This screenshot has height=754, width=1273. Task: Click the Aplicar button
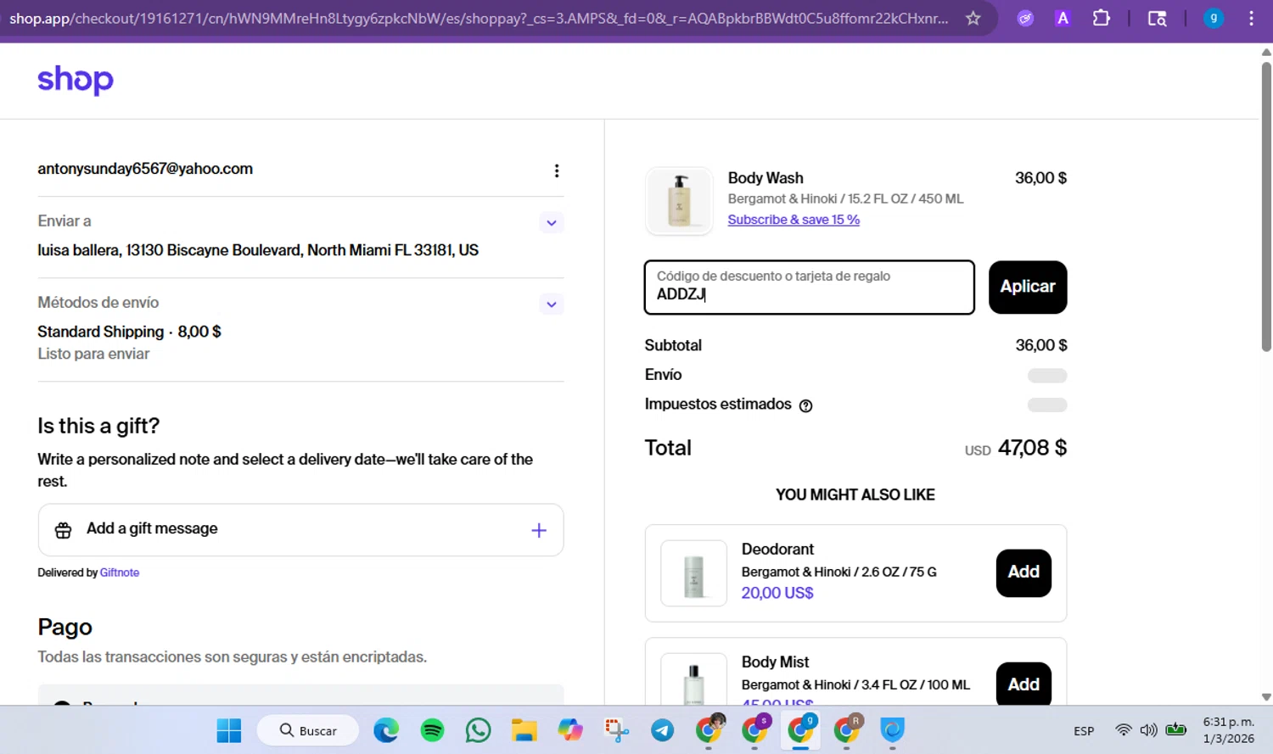[x=1028, y=288]
